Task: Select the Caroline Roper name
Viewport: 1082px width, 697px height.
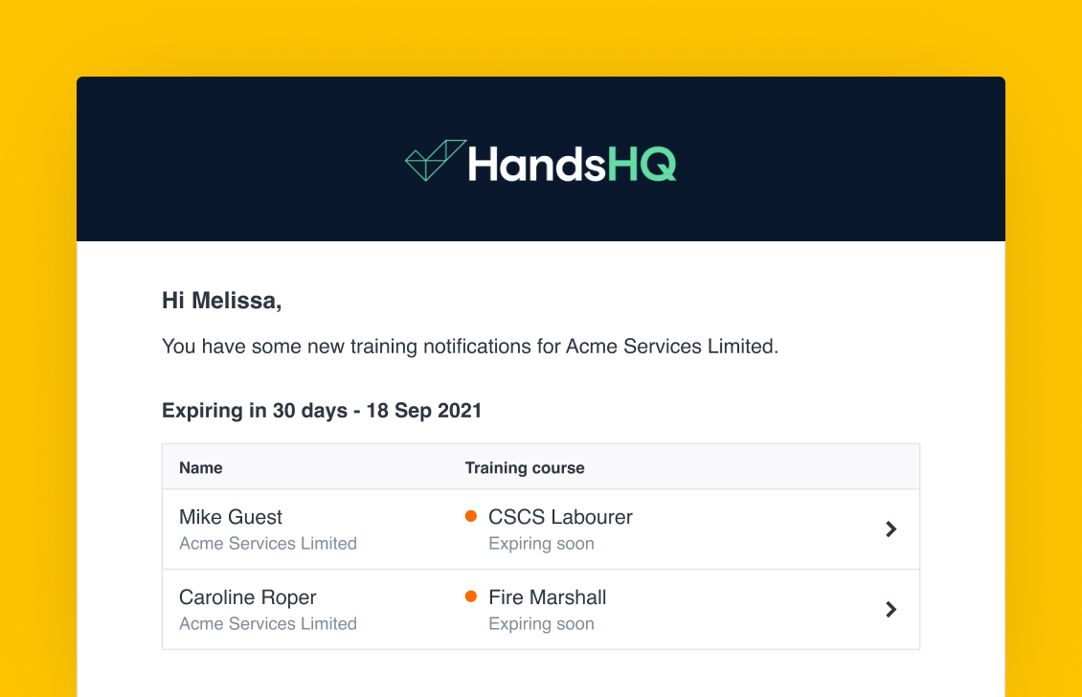Action: point(248,597)
